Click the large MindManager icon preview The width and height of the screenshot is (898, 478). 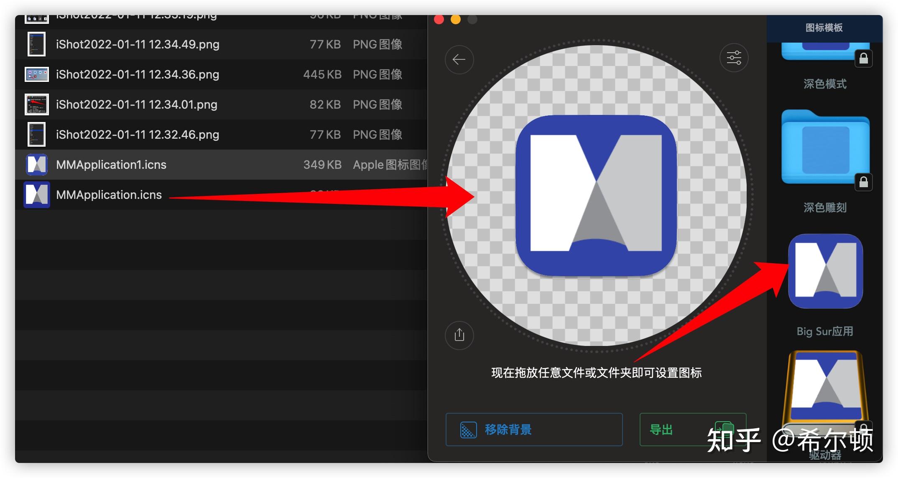click(x=596, y=196)
